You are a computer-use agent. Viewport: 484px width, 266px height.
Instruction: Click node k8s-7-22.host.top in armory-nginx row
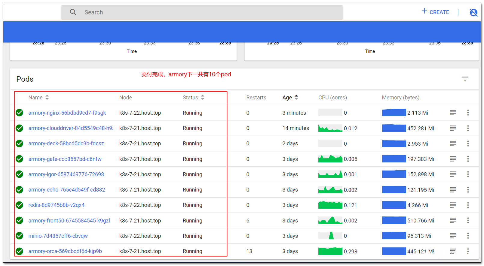click(140, 113)
